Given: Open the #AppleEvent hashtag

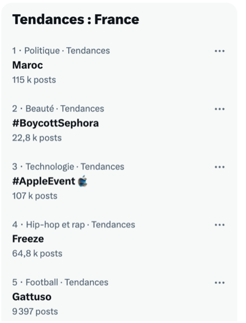Looking at the screenshot, I should [44, 181].
